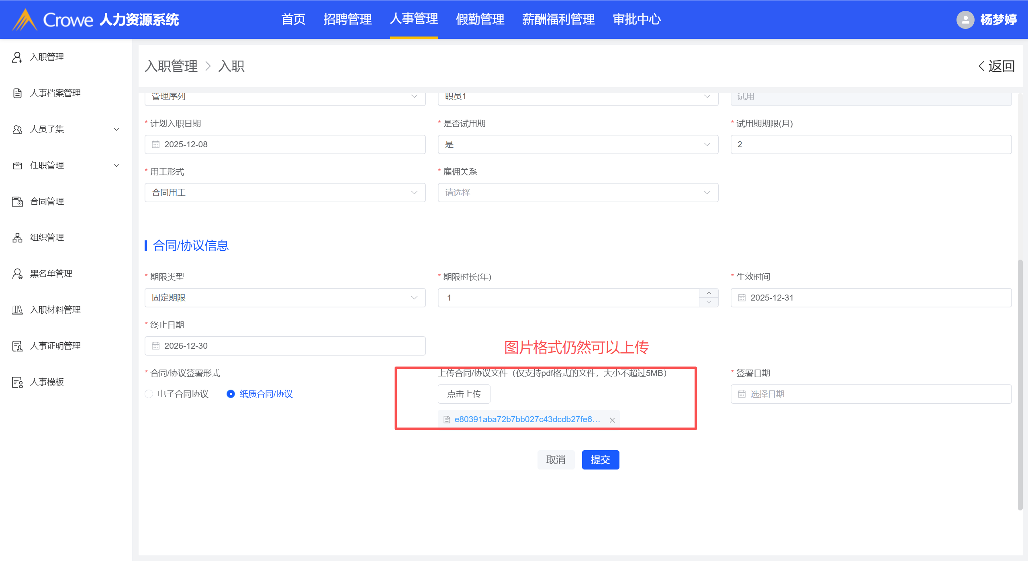
Task: Click the 合同管理 sidebar icon
Action: pos(17,201)
